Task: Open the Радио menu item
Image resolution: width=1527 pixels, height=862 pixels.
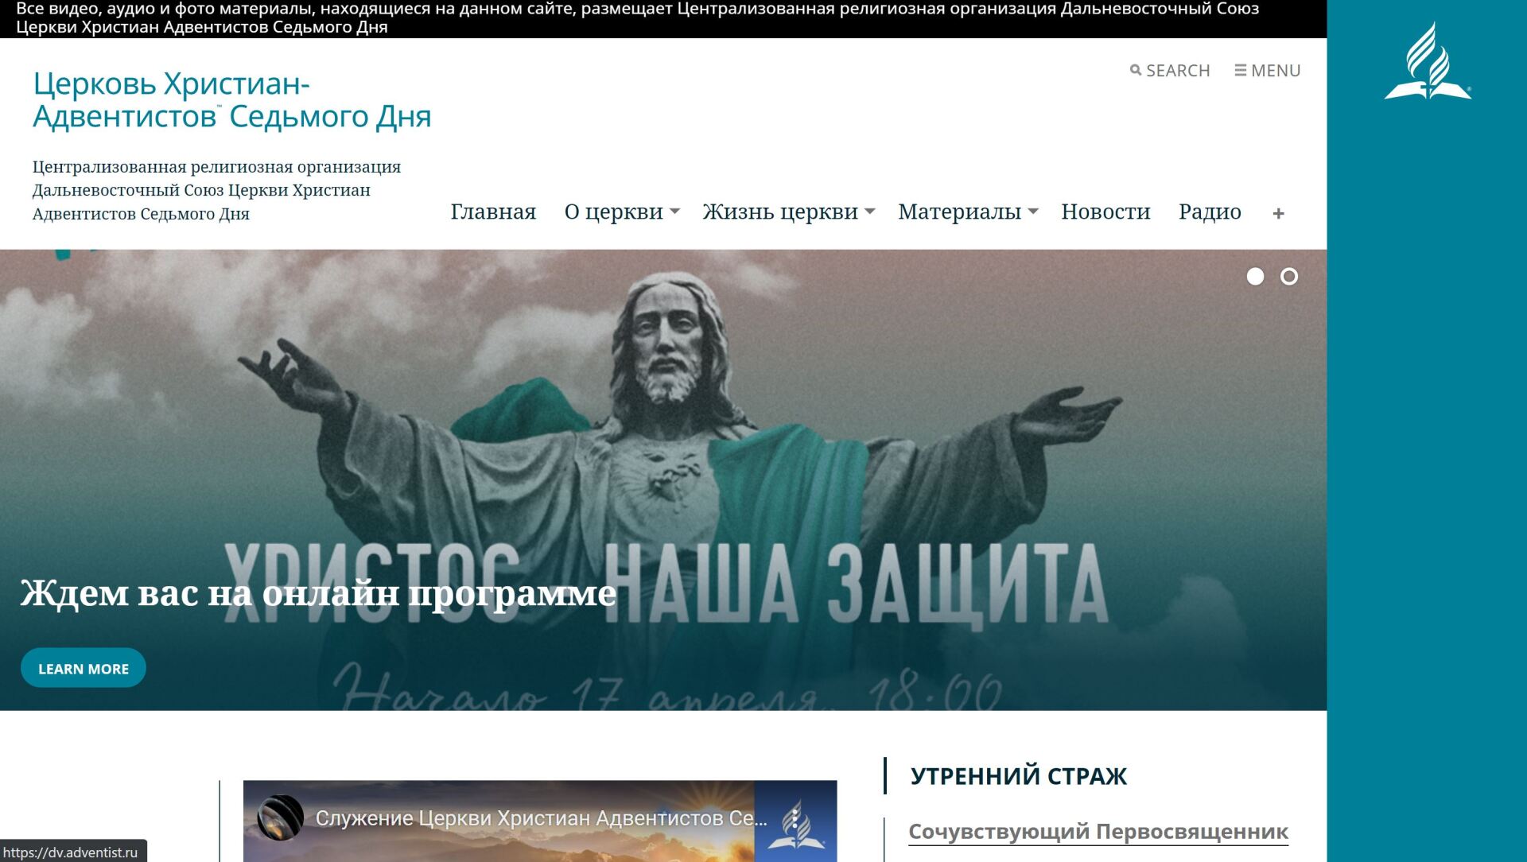Action: click(x=1210, y=212)
